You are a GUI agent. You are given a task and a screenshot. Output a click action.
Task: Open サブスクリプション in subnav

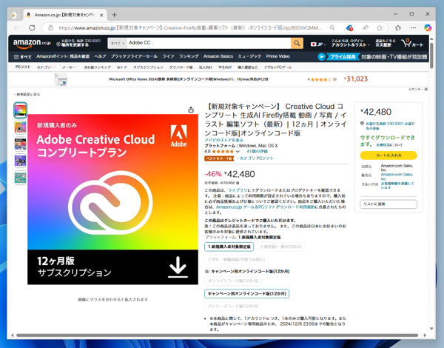148,67
